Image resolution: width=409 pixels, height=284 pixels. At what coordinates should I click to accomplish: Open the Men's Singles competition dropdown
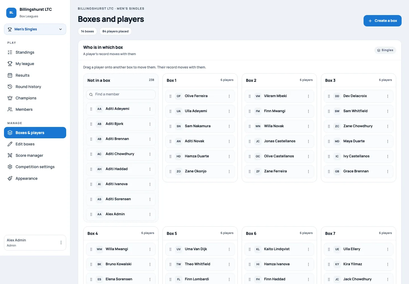tap(35, 29)
